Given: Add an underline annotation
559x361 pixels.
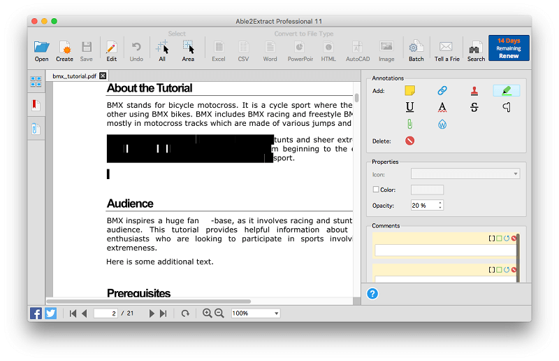Looking at the screenshot, I should [409, 107].
